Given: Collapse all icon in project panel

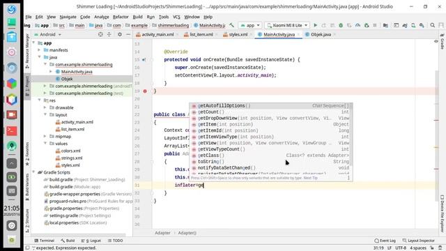Looking at the screenshot, I should coord(109,34).
